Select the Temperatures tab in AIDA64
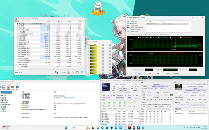Viewport: 209px width, 130px height. click(x=131, y=35)
